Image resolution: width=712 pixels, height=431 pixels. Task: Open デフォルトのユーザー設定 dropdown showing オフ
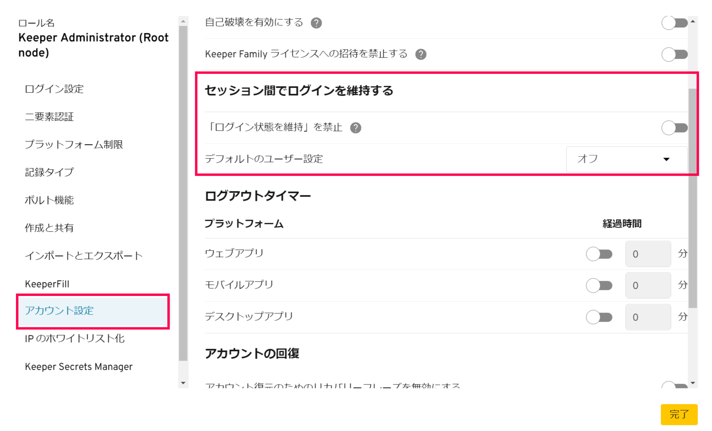tap(627, 159)
